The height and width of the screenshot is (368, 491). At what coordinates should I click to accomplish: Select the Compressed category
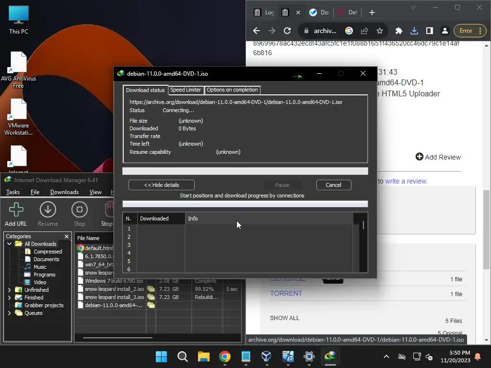(47, 252)
